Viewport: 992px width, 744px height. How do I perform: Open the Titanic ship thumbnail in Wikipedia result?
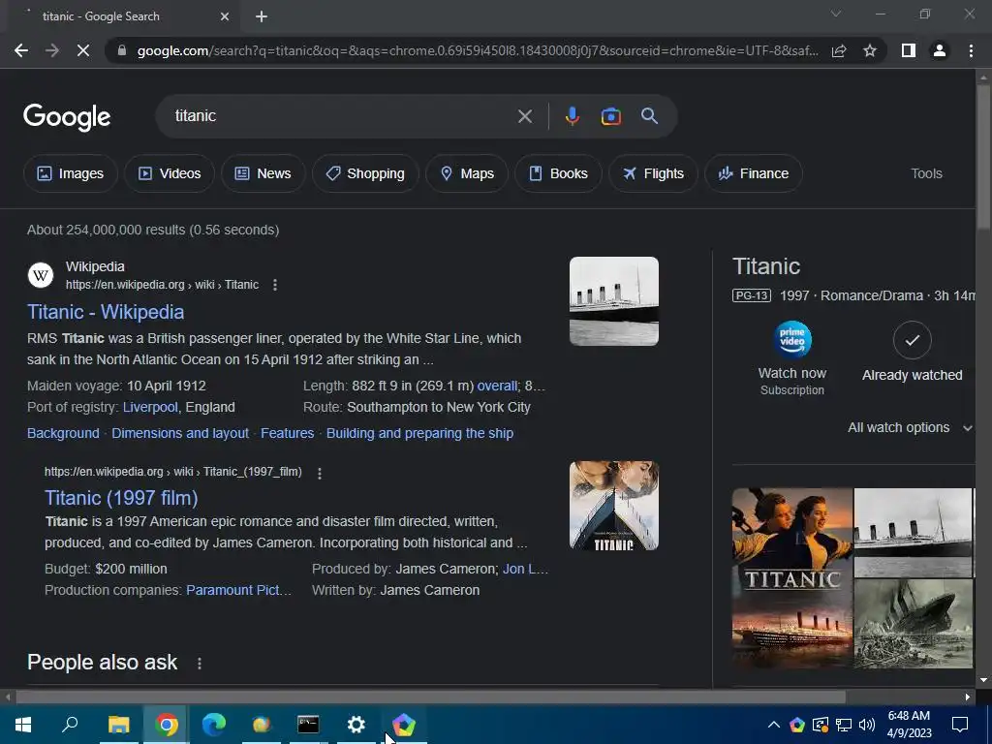click(613, 301)
